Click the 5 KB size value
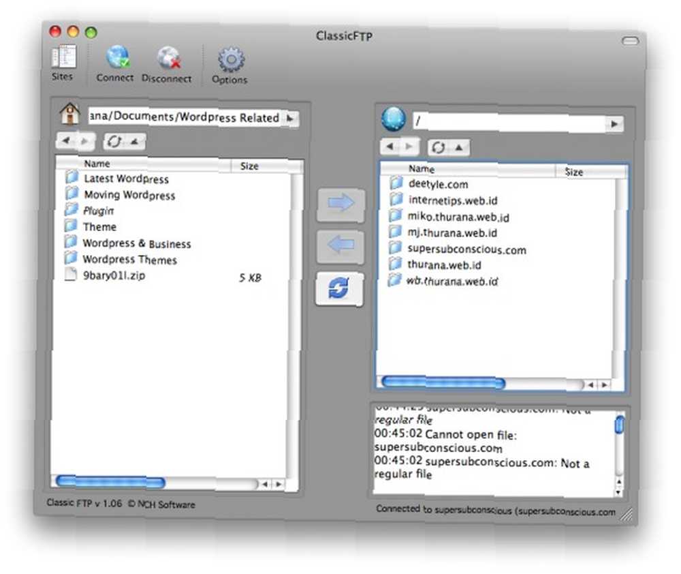Image resolution: width=681 pixels, height=574 pixels. click(x=250, y=277)
